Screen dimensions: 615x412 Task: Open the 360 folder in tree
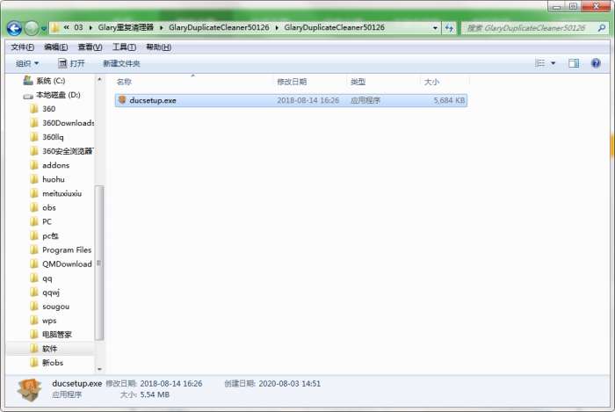48,109
